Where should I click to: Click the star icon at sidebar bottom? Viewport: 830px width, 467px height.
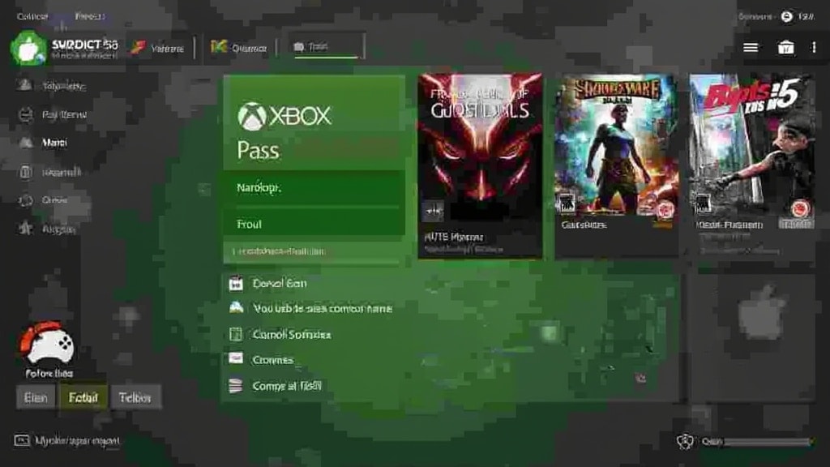pos(25,228)
